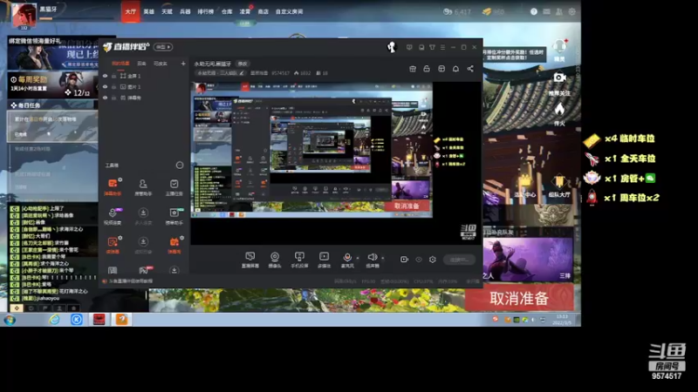Open the game friends icon in top bar
Viewport: 698px width, 392px height.
tap(559, 11)
